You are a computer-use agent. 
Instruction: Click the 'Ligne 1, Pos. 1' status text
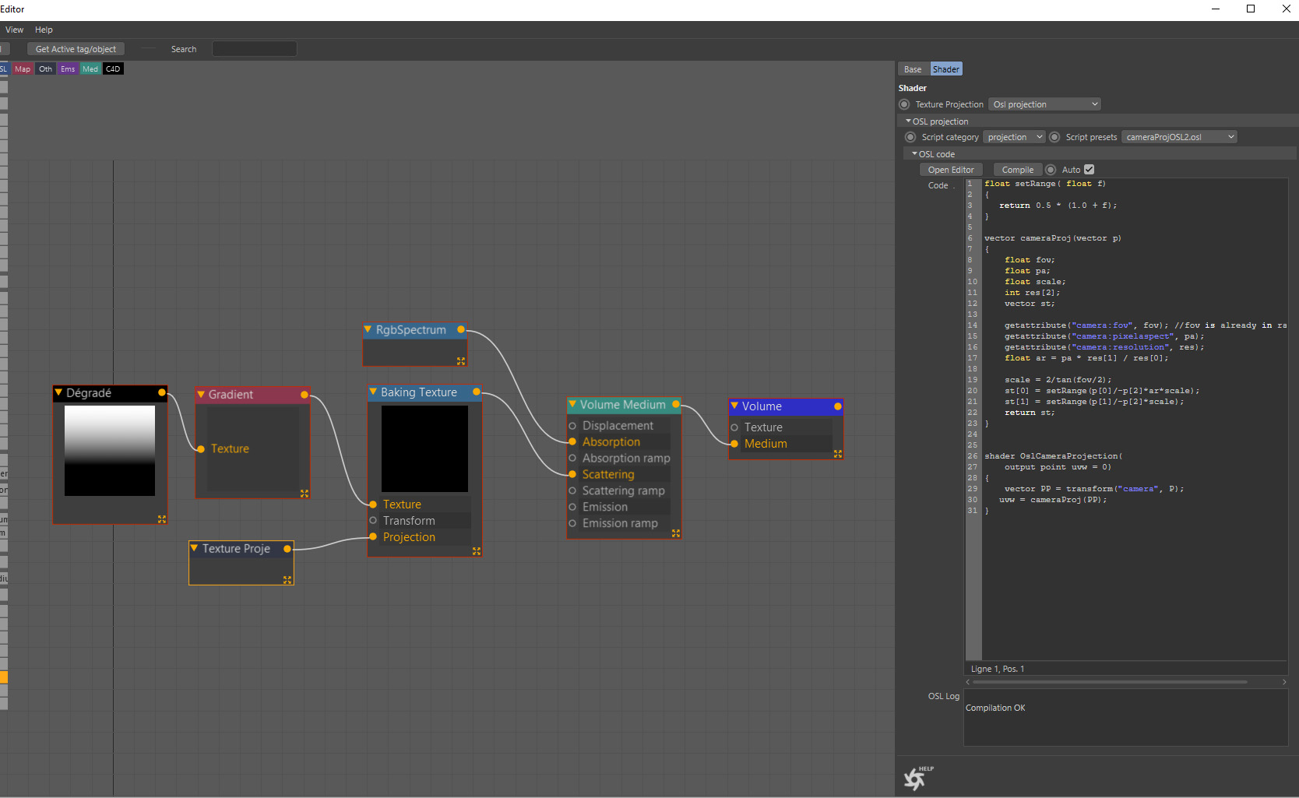pyautogui.click(x=998, y=669)
